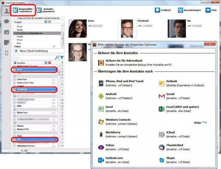Open the Contacts sidebar section
Viewport: 221px width, 169px height.
[x=7, y=11]
